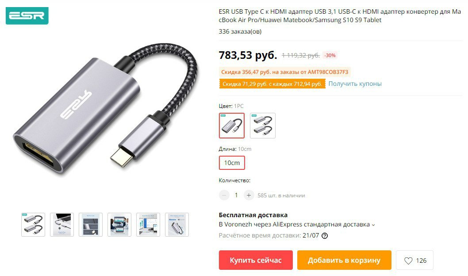Screen dimensions: 468x276
Task: Open delivery time help question mark
Action: pos(325,236)
